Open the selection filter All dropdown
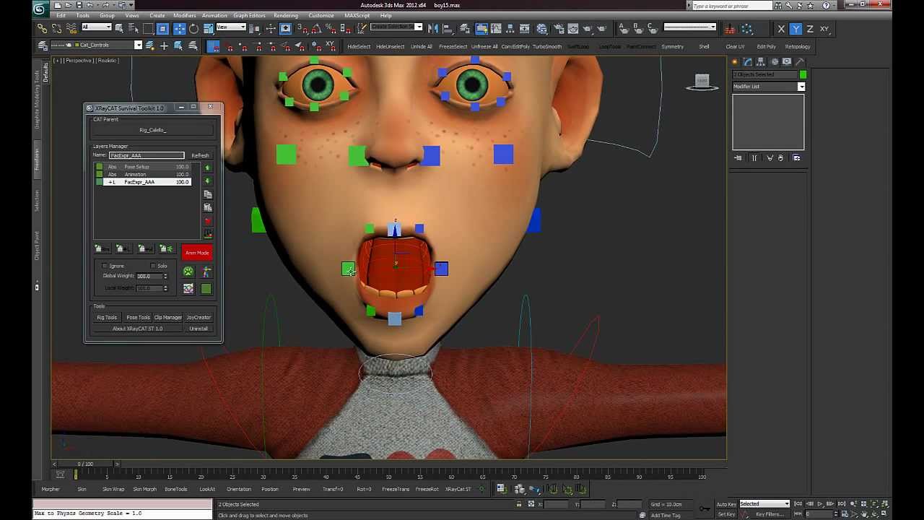Viewport: 924px width, 520px height. pos(97,27)
